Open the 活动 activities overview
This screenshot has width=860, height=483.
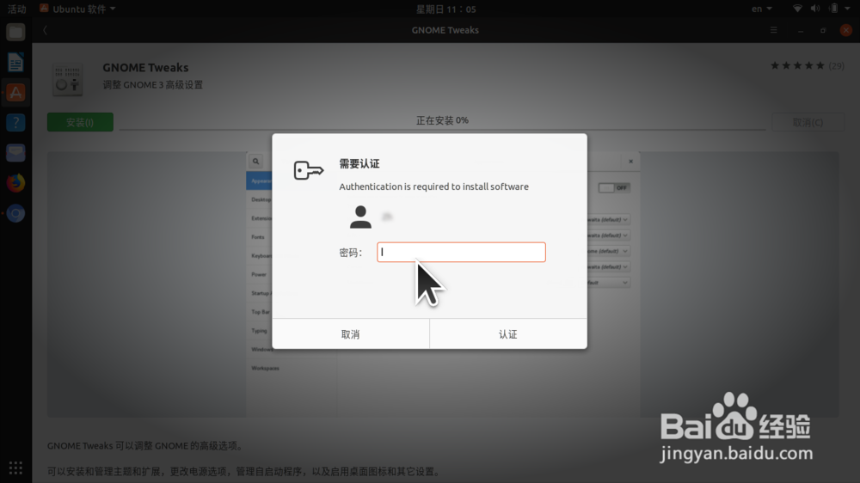click(16, 9)
